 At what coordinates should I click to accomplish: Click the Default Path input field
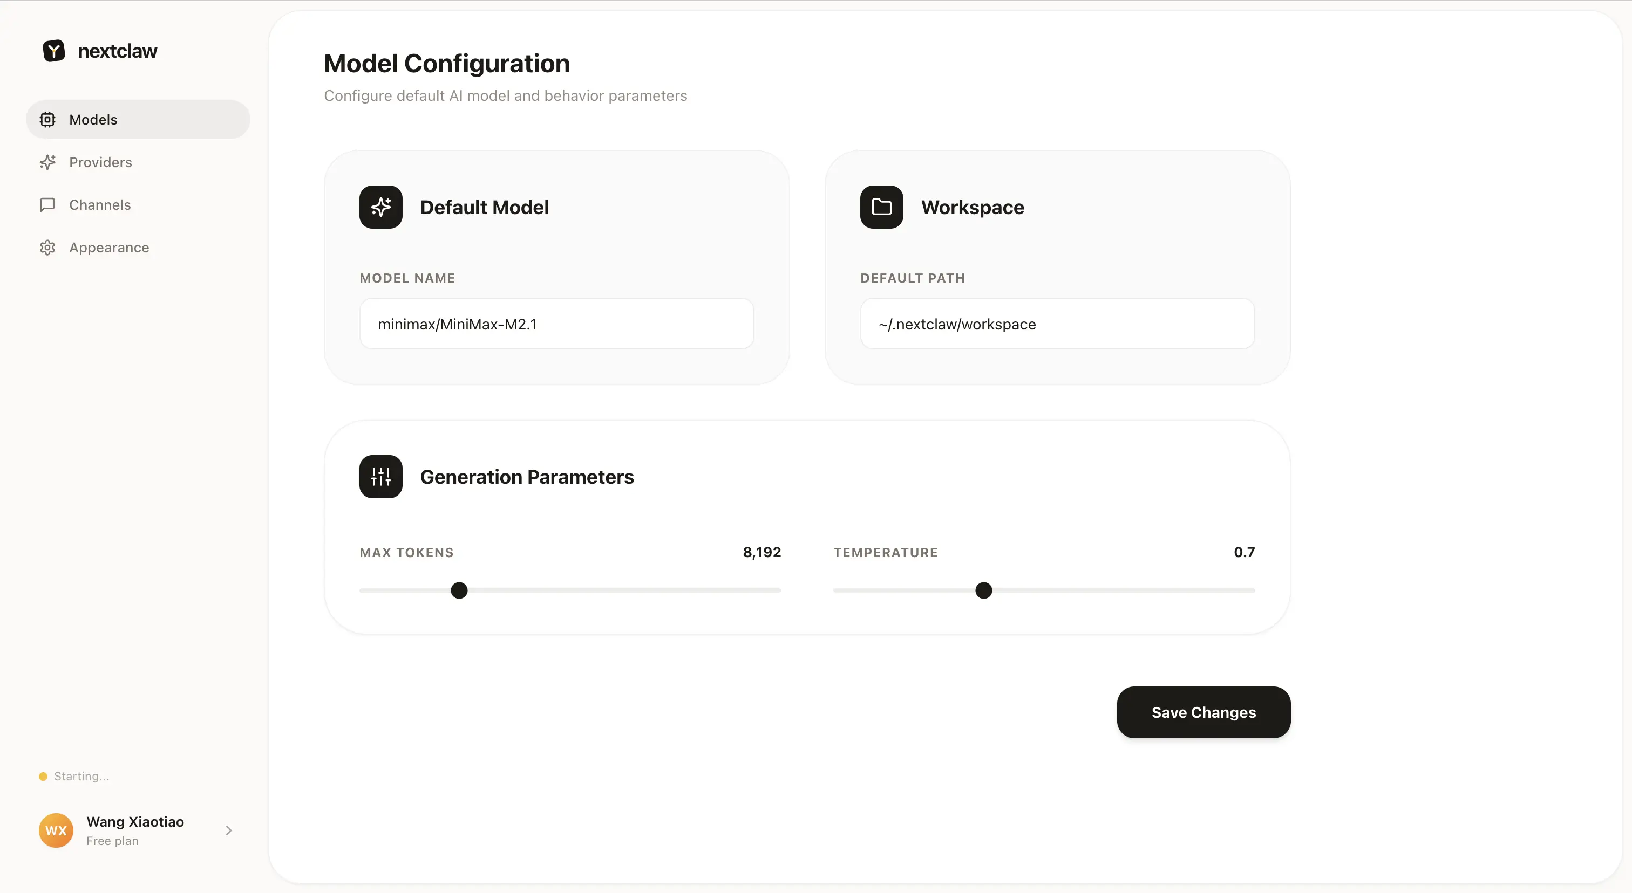(x=1057, y=324)
